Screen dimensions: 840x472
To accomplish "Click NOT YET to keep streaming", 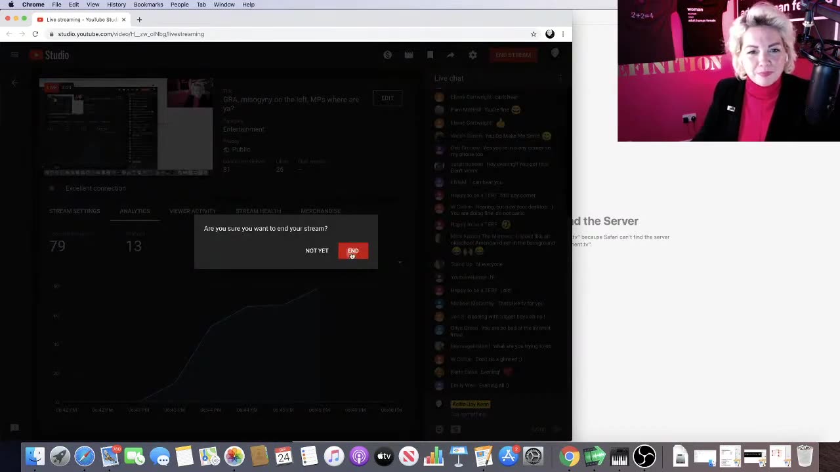I will coord(317,251).
